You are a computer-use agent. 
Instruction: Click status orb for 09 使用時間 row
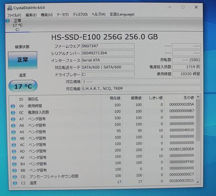tap(13, 106)
